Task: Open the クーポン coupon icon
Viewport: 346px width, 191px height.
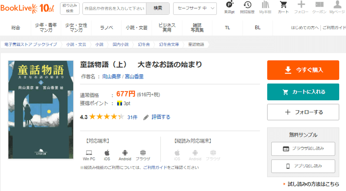Action: 319,7
